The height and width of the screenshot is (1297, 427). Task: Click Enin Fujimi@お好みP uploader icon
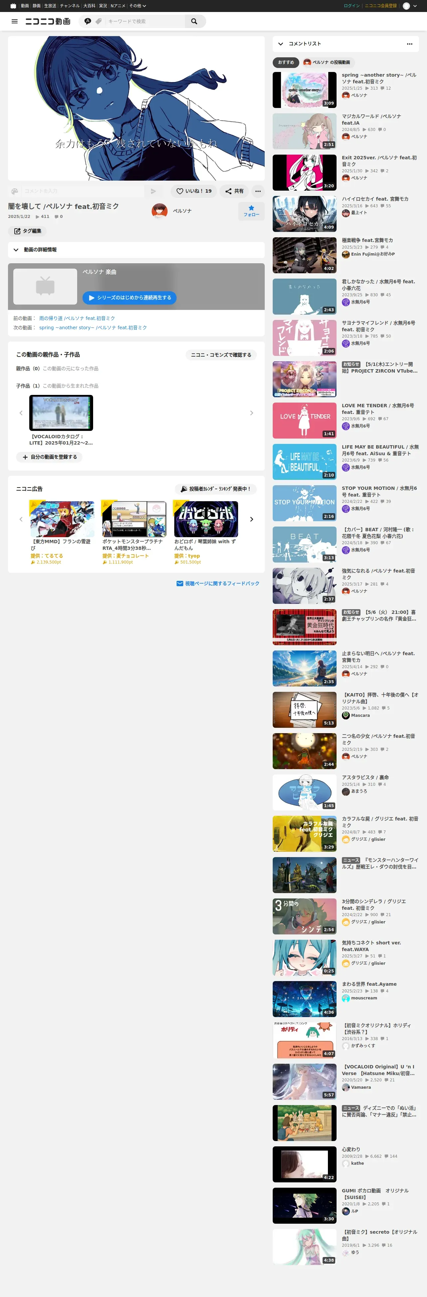point(346,254)
